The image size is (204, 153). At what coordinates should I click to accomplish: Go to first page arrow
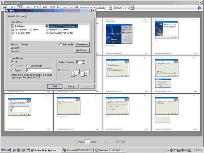pyautogui.click(x=105, y=142)
